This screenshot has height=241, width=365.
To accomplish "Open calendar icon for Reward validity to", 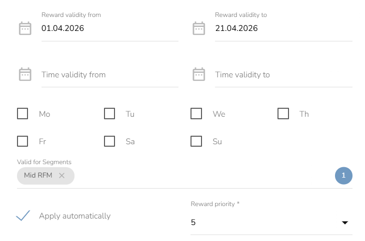I will (199, 28).
